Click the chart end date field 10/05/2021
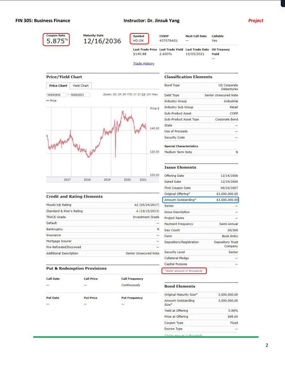Viewport: 285px width, 369px height. 80,95
